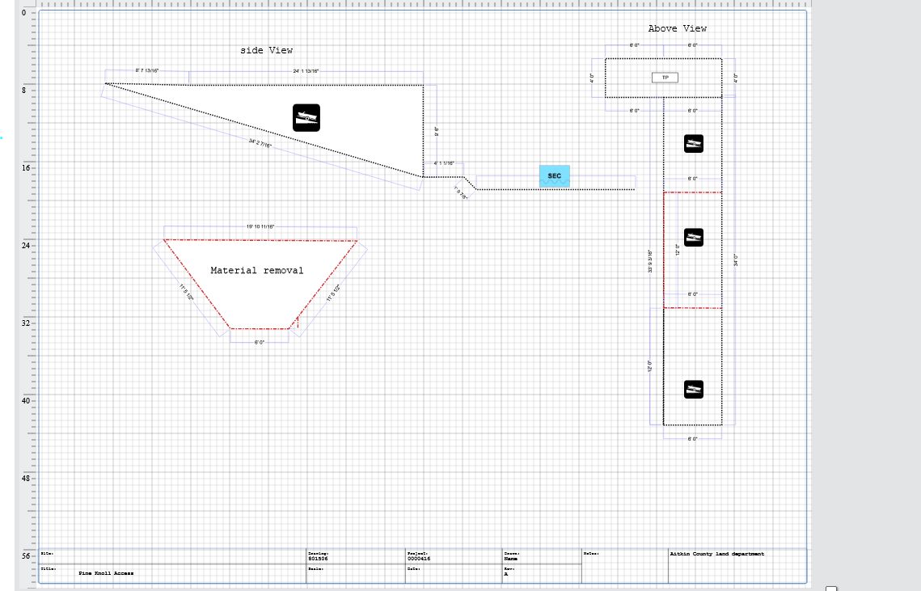Click the 24' 1 13/16" top dimension label
The image size is (921, 591).
click(306, 72)
